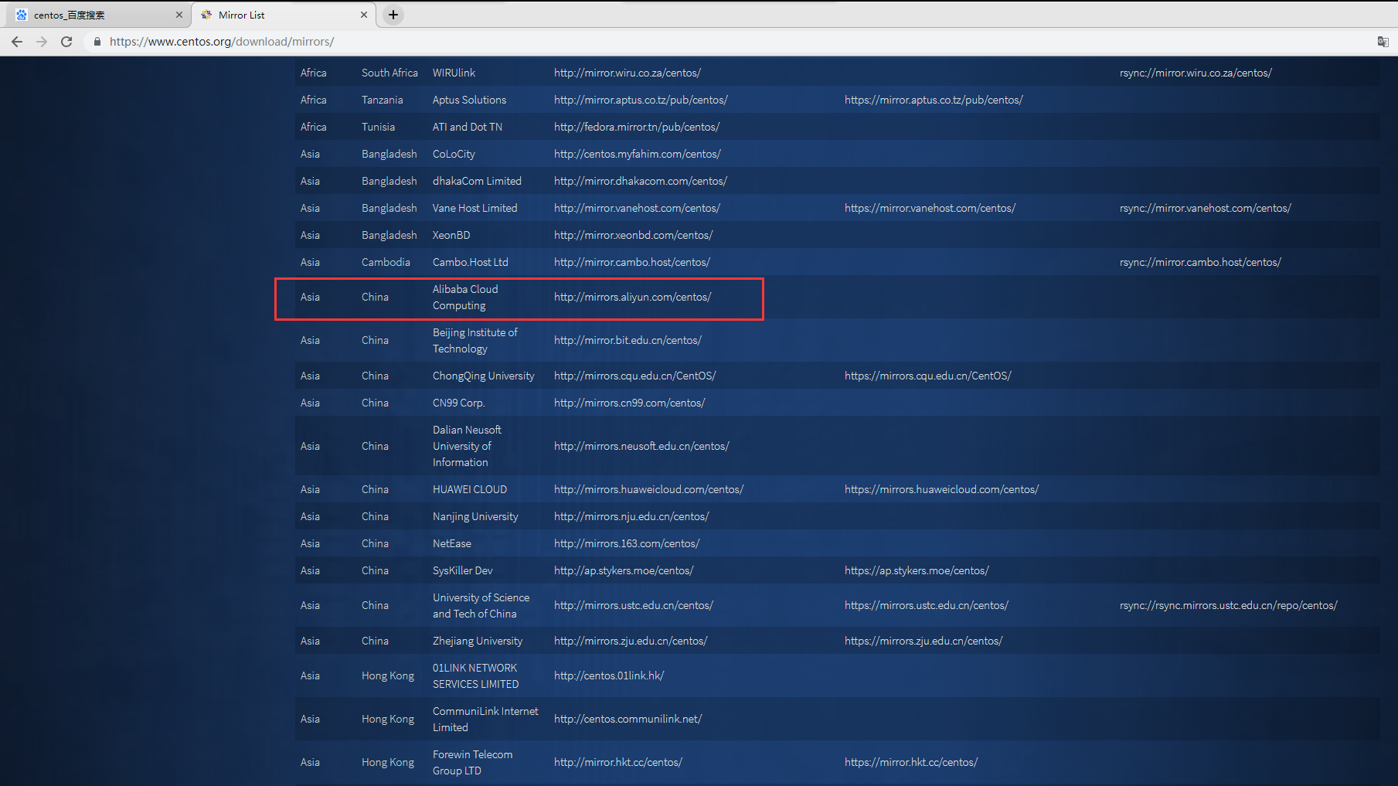Open http://mirror.bit.edu.cn/centos/ link
Image resolution: width=1398 pixels, height=786 pixels.
point(628,340)
